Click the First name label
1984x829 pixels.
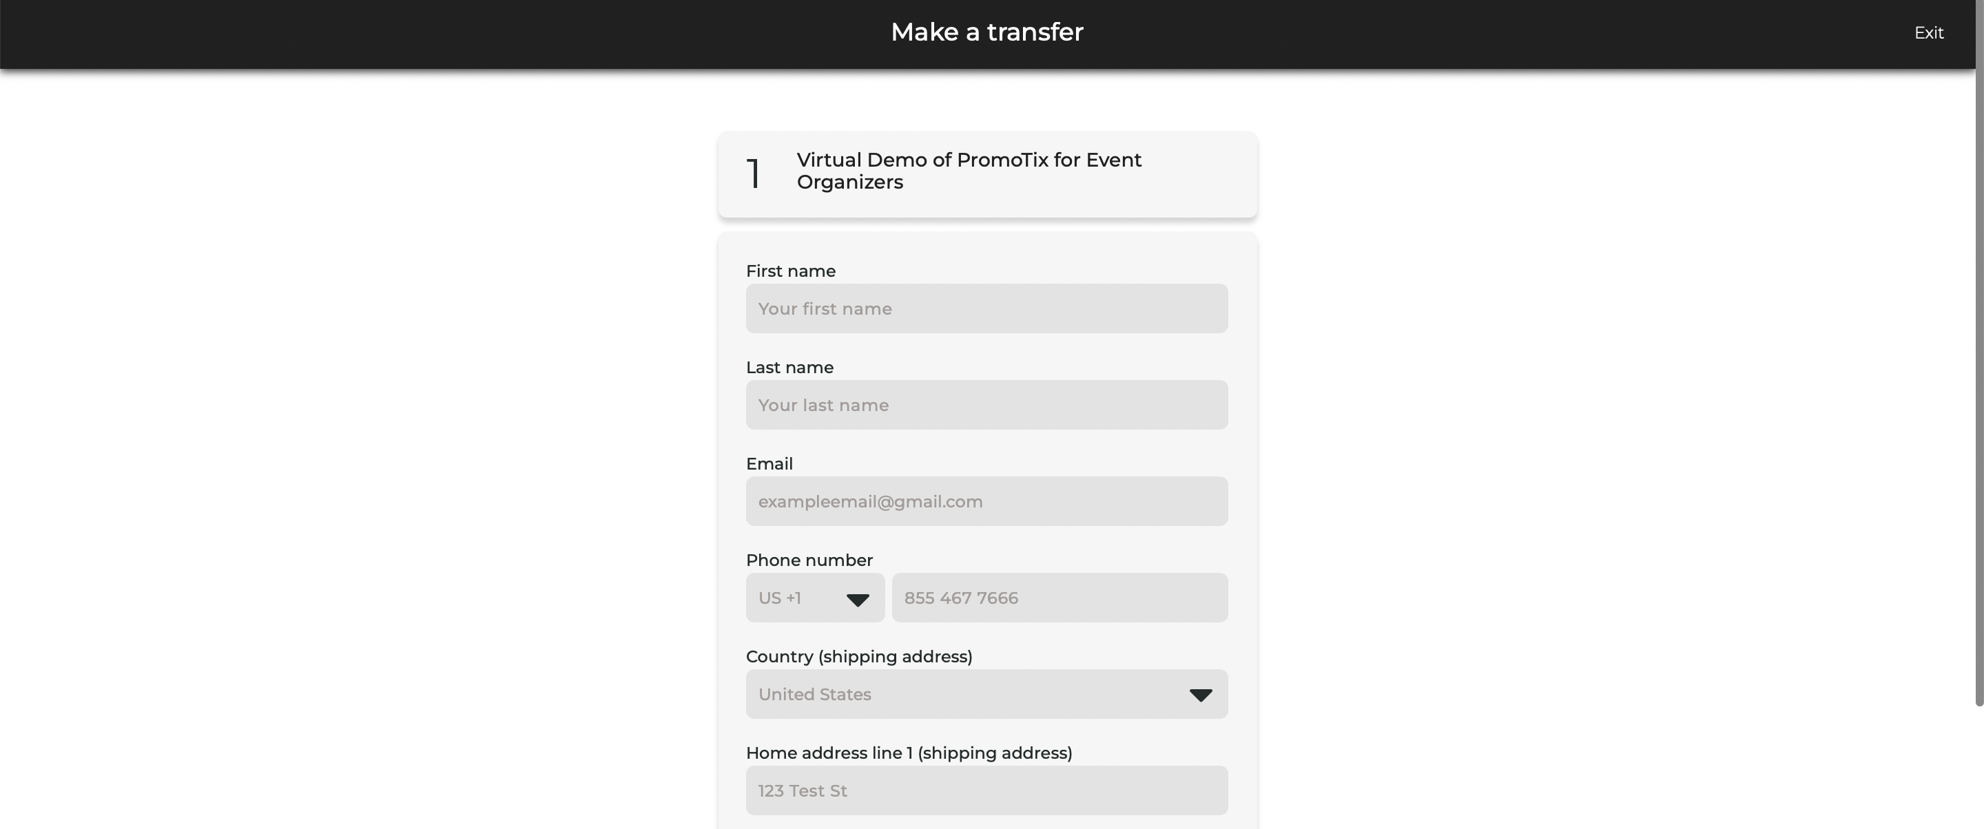tap(790, 271)
